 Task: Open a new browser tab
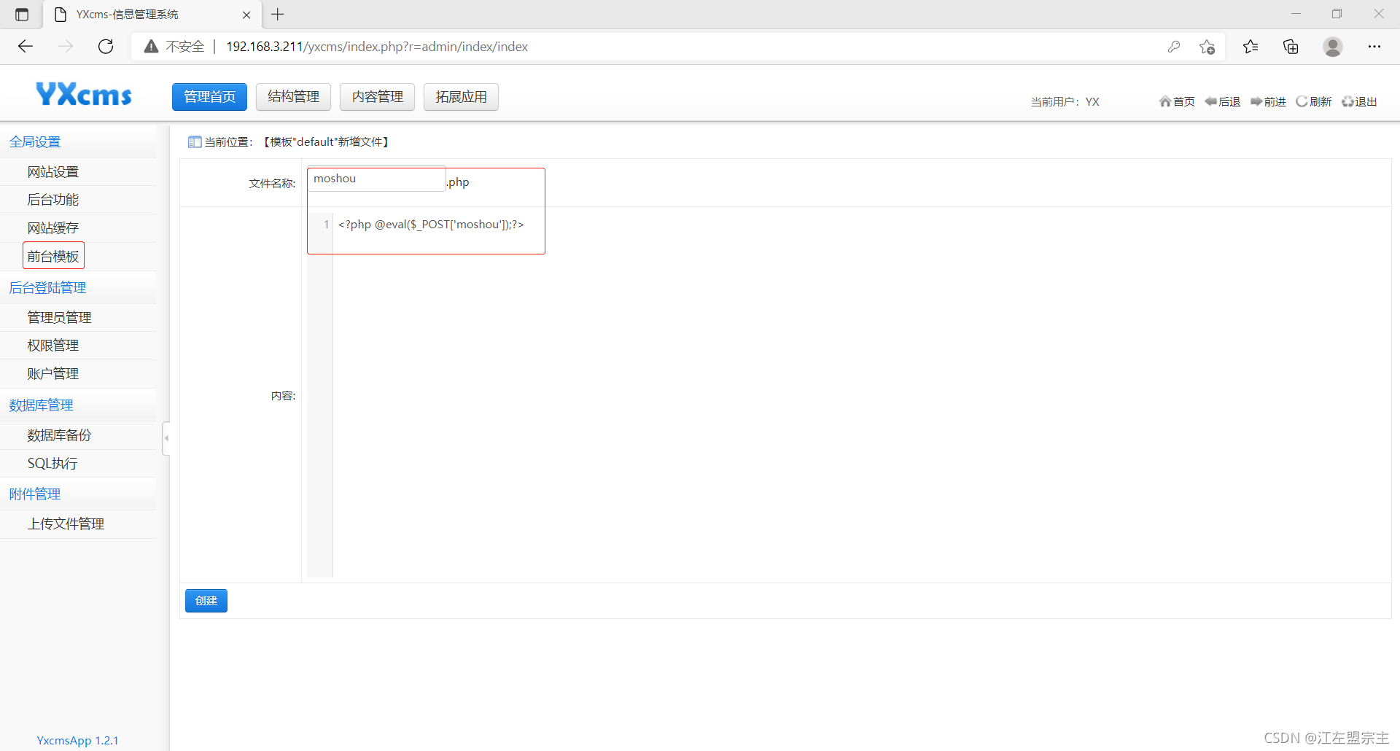click(278, 14)
